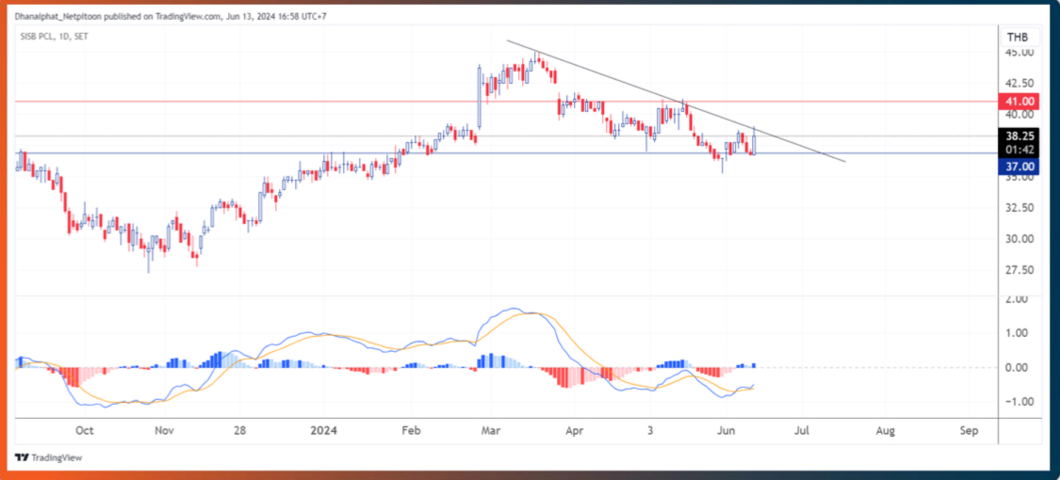Click the red 41.00 price label

point(1020,102)
